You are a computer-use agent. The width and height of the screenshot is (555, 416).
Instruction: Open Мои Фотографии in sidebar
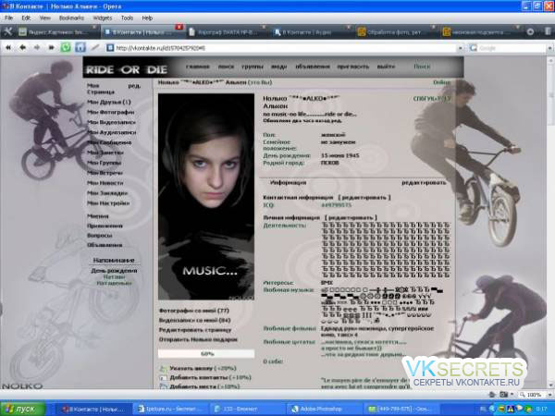pos(111,112)
